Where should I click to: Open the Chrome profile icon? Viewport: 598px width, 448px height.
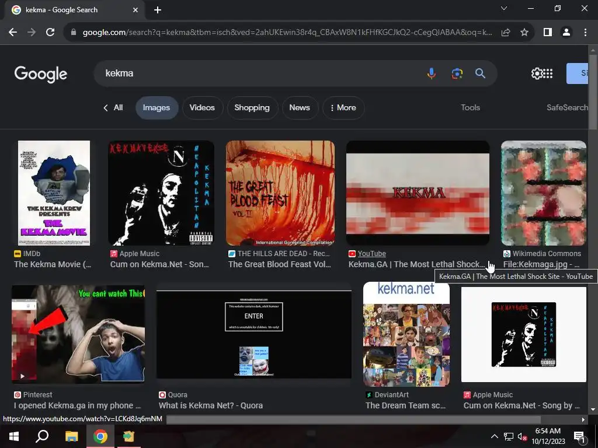566,33
